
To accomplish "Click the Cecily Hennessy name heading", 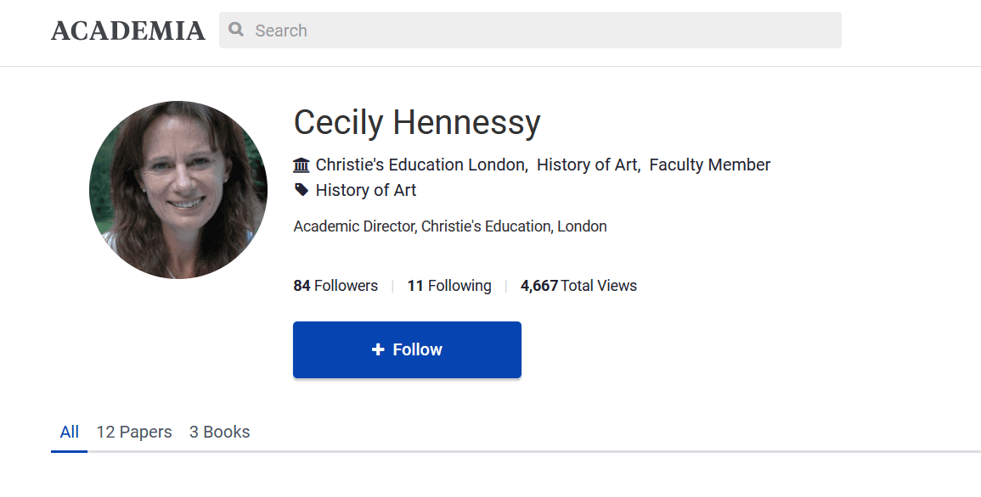I will [x=417, y=123].
